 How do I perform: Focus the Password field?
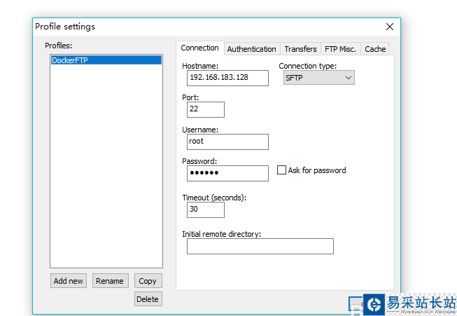[x=227, y=173]
